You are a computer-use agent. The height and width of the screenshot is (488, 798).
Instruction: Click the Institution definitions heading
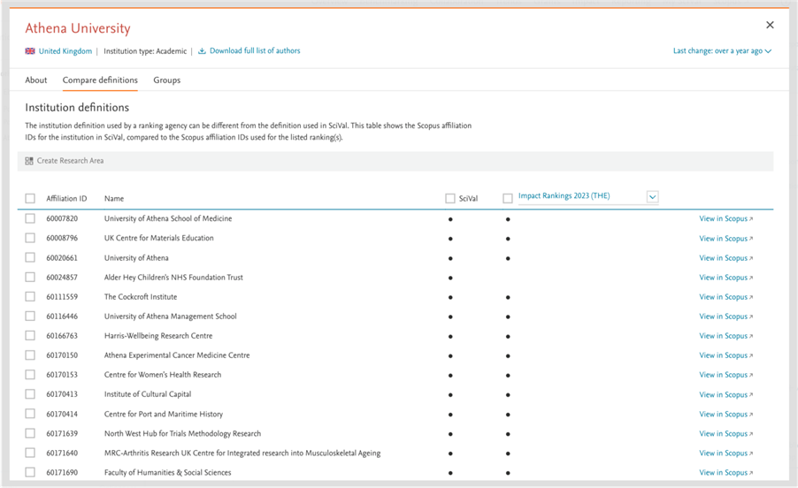click(x=77, y=107)
